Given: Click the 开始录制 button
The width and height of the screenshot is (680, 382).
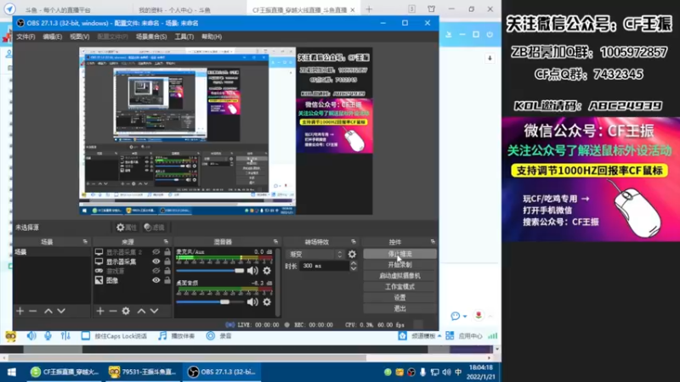Looking at the screenshot, I should point(399,265).
